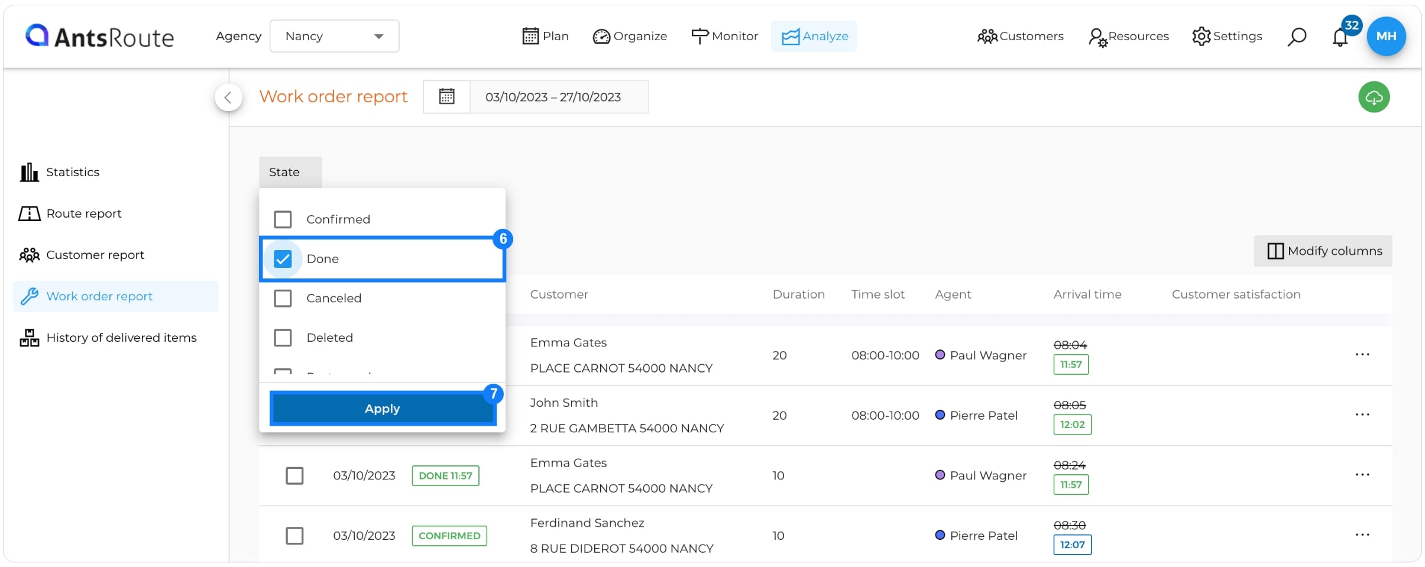Click the Customer satisfaction column header
The height and width of the screenshot is (567, 1425).
coord(1236,294)
